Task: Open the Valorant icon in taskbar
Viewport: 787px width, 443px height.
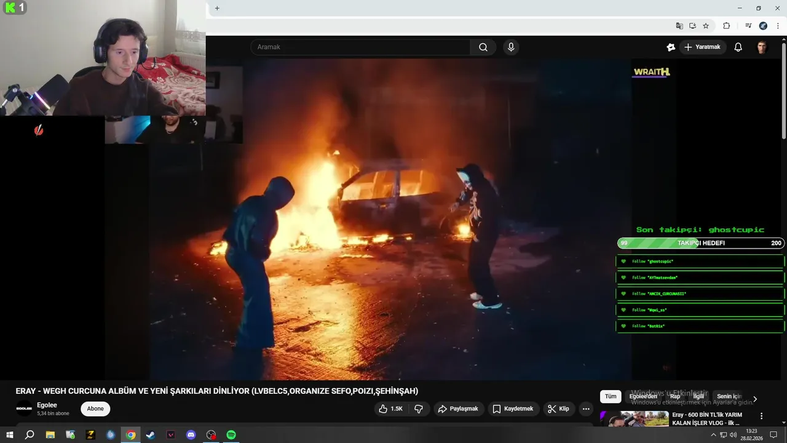Action: pos(171,435)
